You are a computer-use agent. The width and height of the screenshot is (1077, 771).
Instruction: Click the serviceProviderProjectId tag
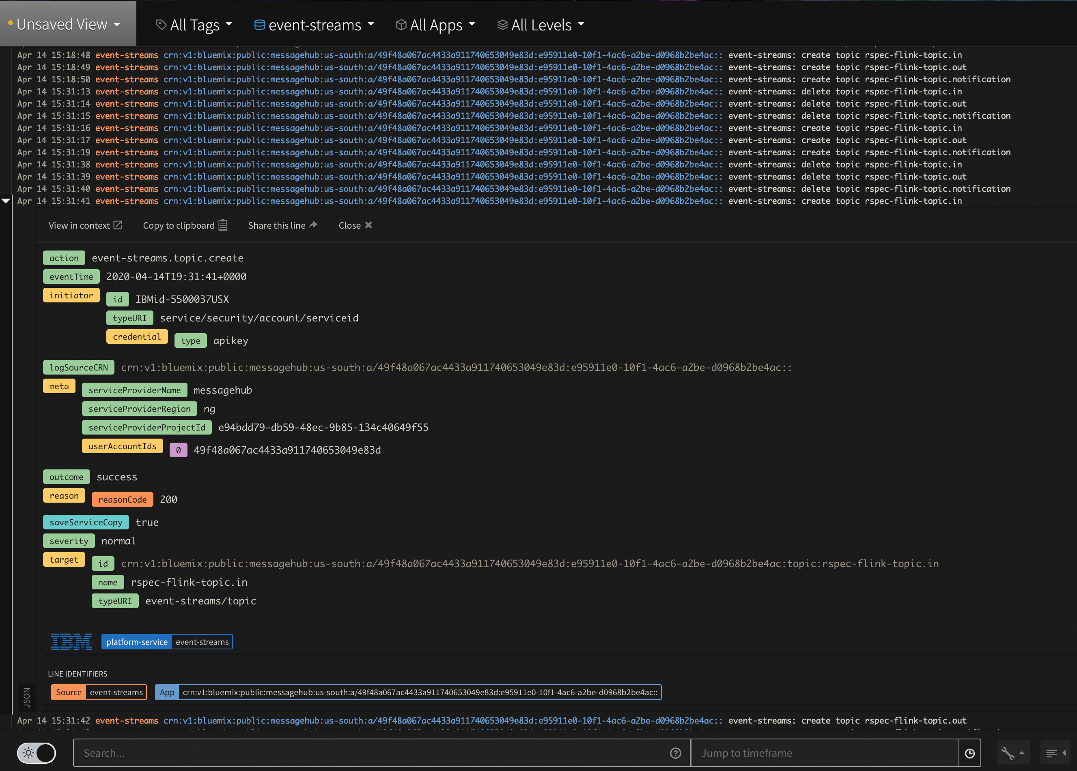(147, 428)
